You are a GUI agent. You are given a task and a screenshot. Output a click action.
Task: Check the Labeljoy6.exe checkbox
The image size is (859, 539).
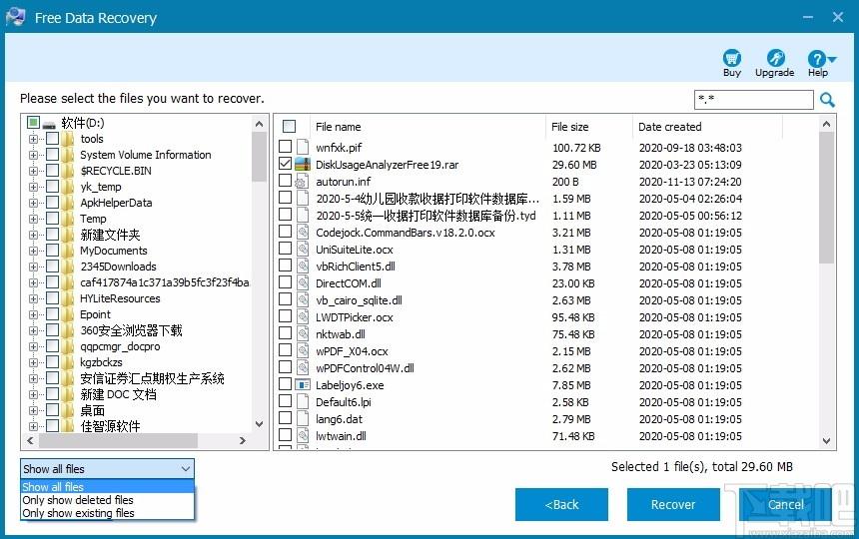pyautogui.click(x=285, y=383)
